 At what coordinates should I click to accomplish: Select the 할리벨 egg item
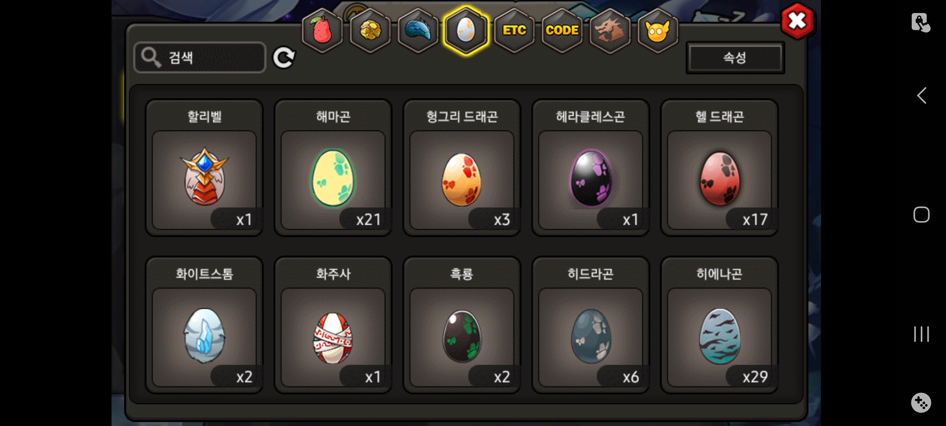(204, 168)
